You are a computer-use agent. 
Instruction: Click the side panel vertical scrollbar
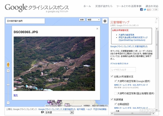[x=157, y=45]
